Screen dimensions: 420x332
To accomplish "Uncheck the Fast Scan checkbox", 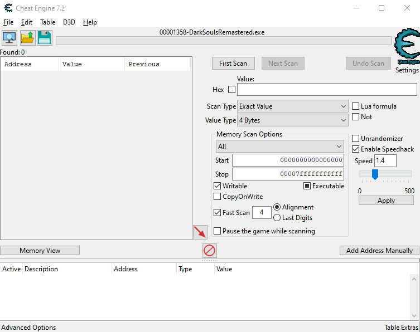I will (x=217, y=212).
